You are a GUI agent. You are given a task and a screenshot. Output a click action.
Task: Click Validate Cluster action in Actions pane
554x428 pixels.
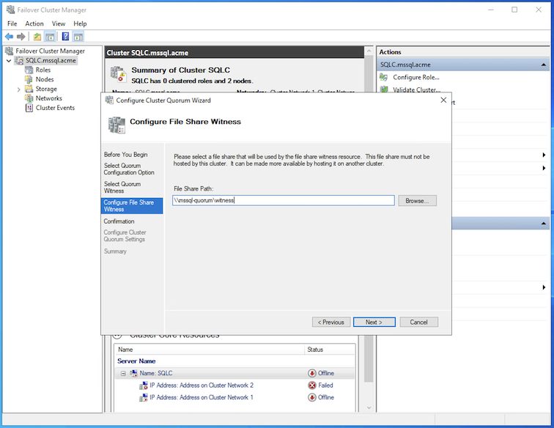point(416,89)
